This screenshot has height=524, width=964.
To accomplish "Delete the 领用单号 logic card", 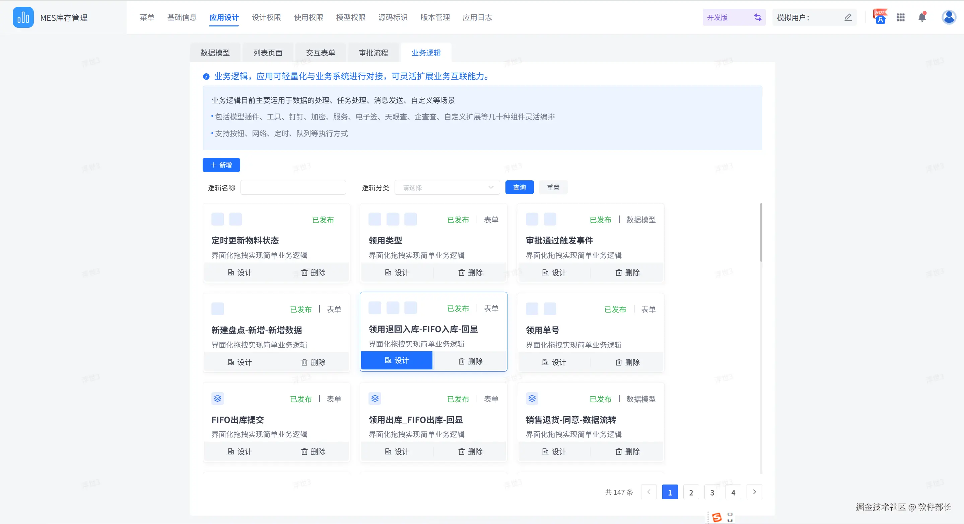I will (x=627, y=362).
